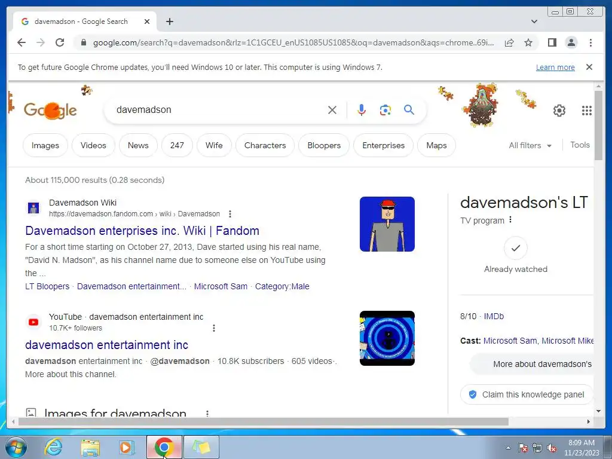
Task: Share this page via the share icon
Action: click(x=509, y=42)
